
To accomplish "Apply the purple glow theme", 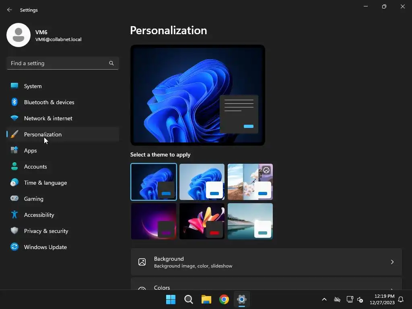I will pyautogui.click(x=154, y=221).
